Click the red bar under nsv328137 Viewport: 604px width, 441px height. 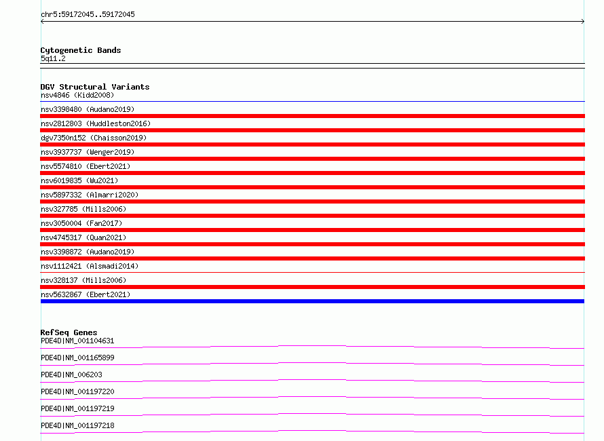(312, 287)
